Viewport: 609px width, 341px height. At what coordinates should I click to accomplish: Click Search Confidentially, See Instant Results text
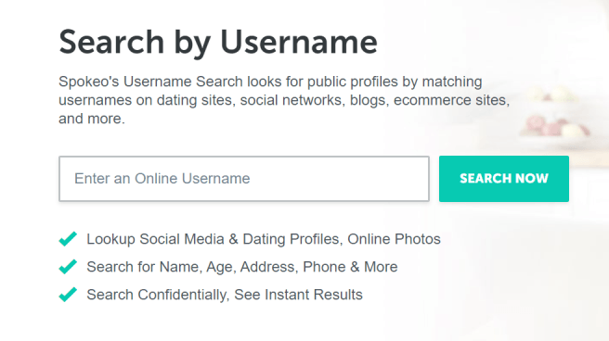tap(225, 295)
